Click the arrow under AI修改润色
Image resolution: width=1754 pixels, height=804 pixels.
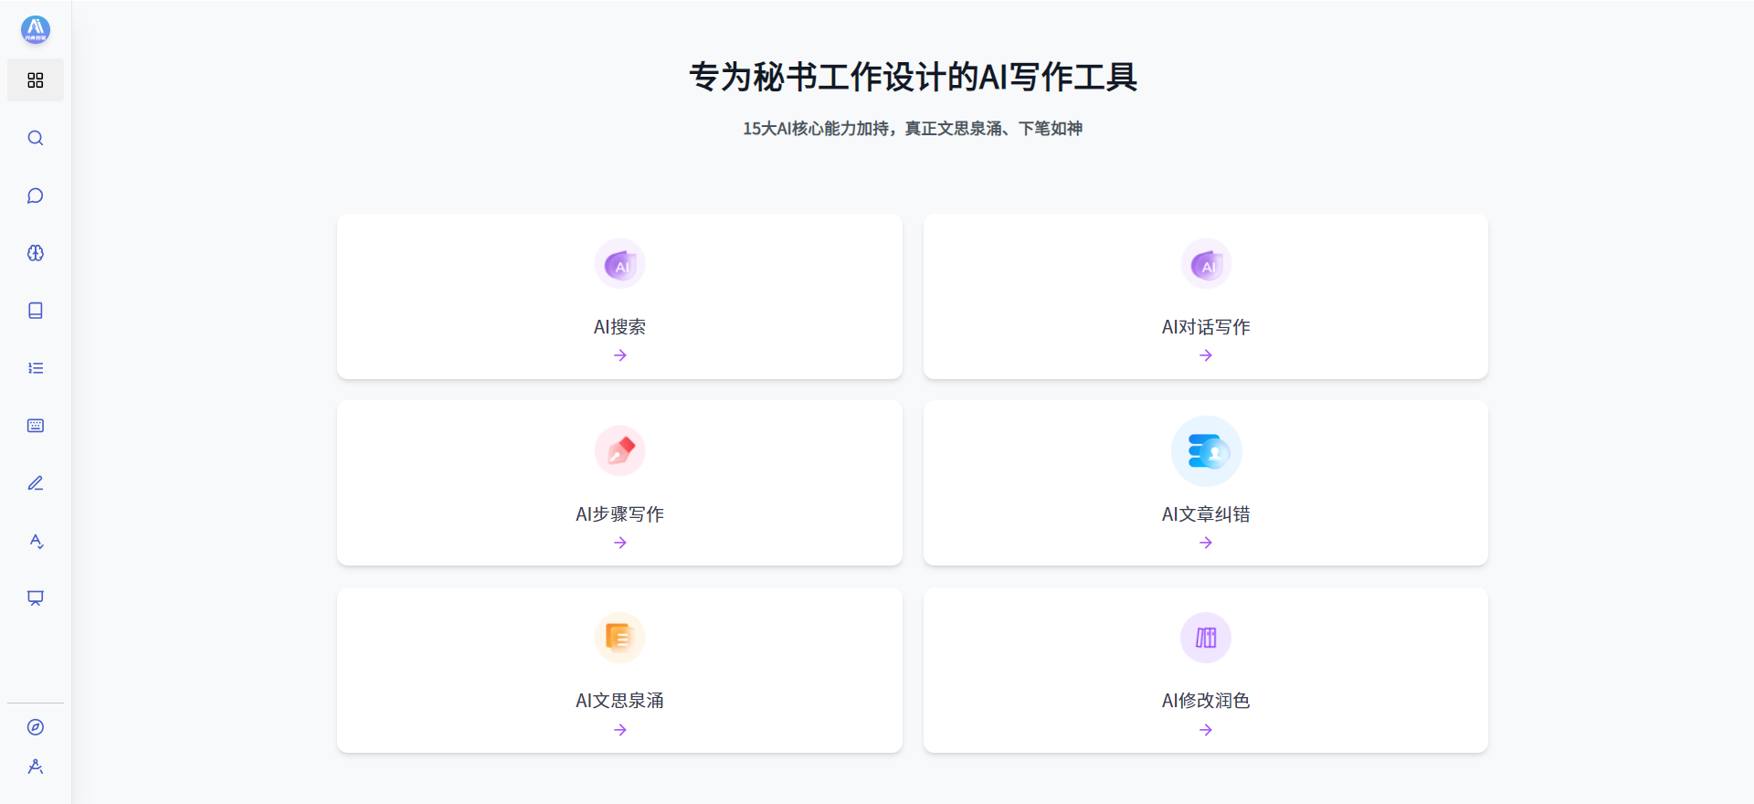pos(1206,730)
